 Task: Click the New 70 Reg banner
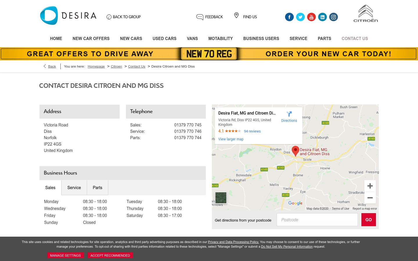(209, 54)
